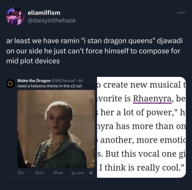192x190 pixels.
Task: Open the eliamilfism display name
Action: pos(44,13)
